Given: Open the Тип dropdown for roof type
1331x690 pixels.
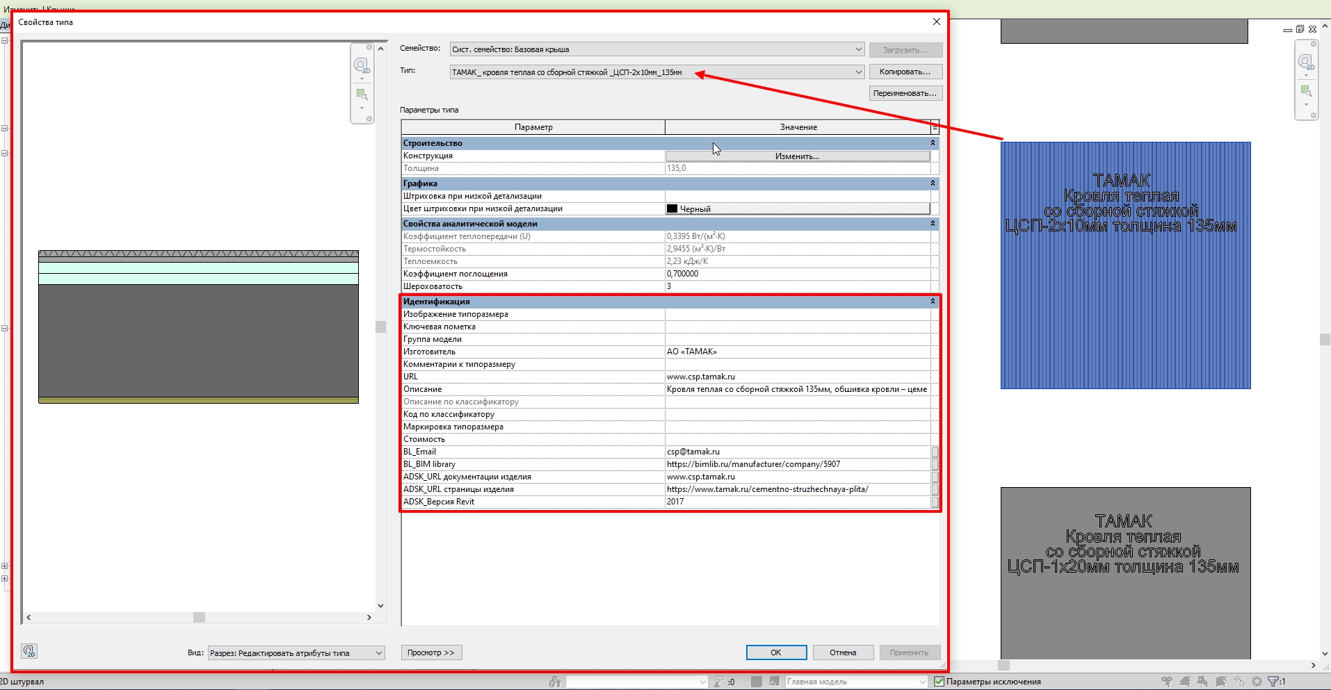Looking at the screenshot, I should click(859, 72).
